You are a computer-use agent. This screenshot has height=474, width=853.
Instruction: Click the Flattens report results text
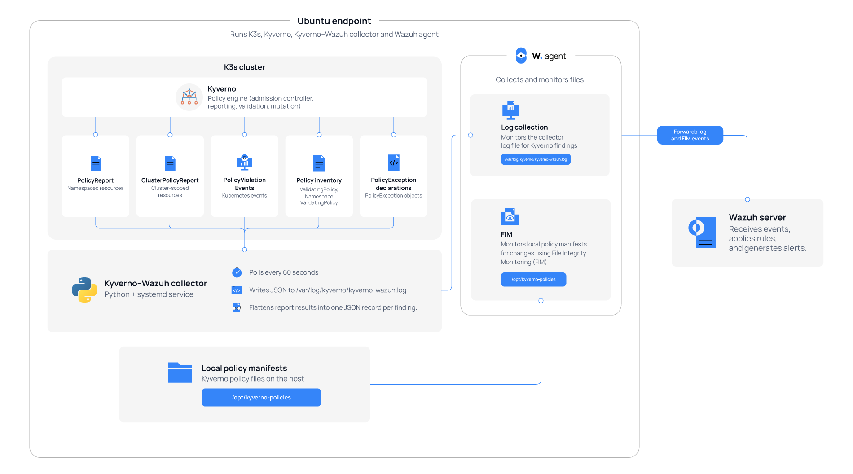(333, 307)
